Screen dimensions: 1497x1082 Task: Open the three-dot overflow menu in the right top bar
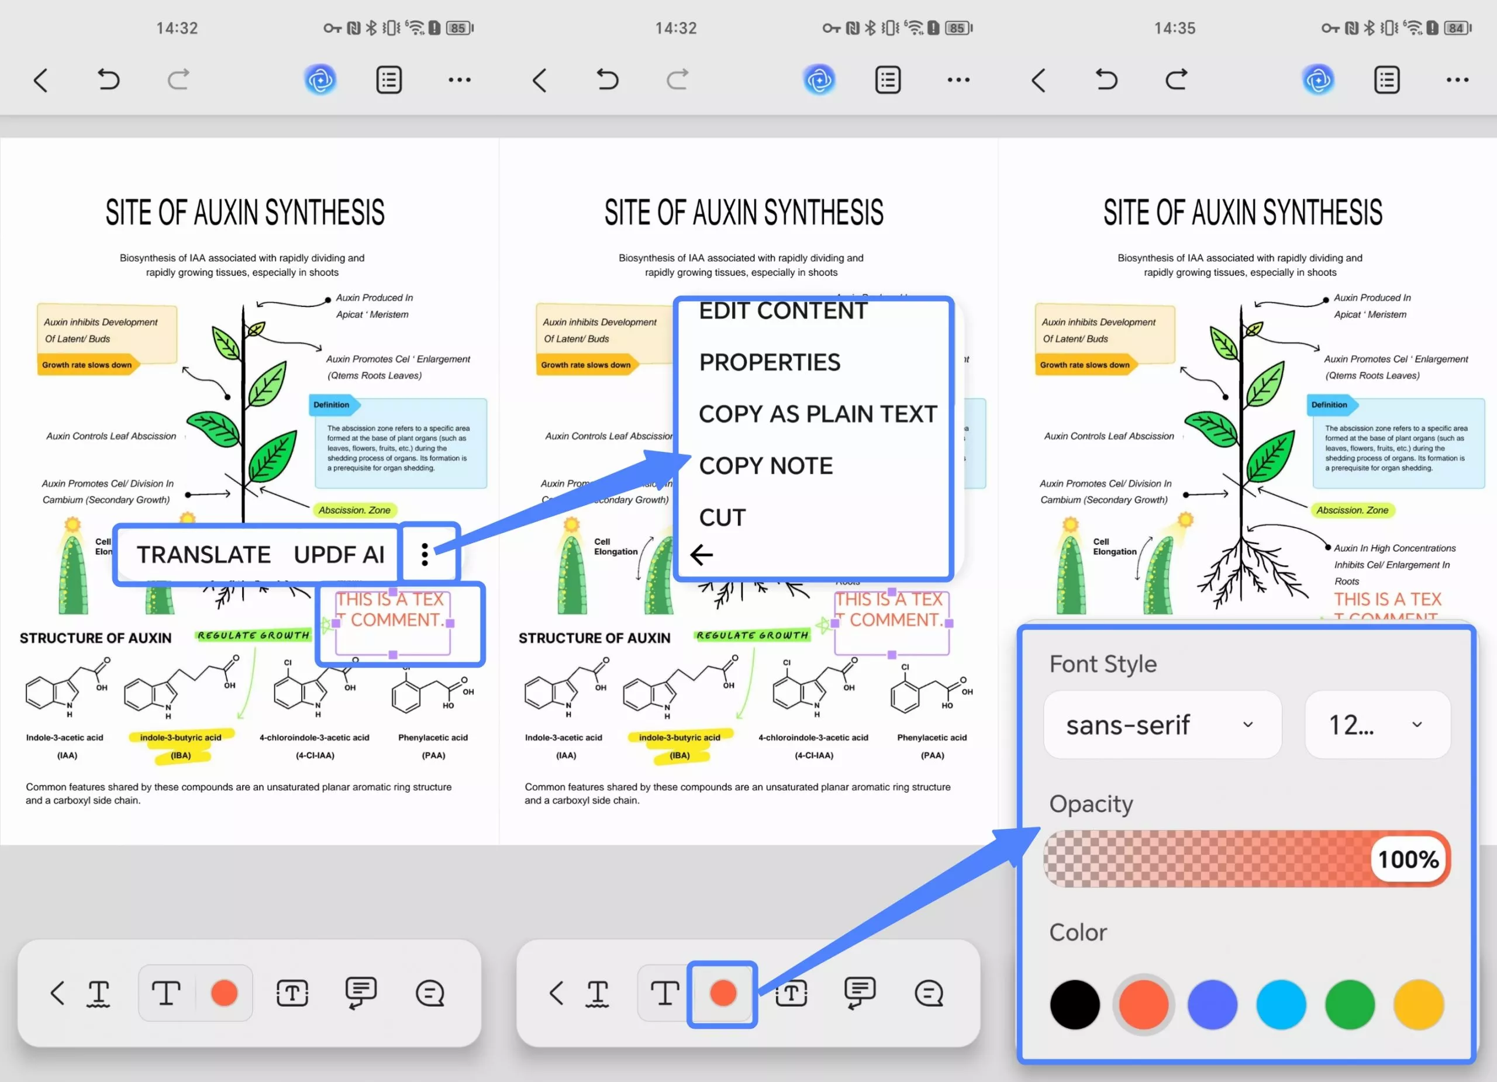pyautogui.click(x=1457, y=80)
